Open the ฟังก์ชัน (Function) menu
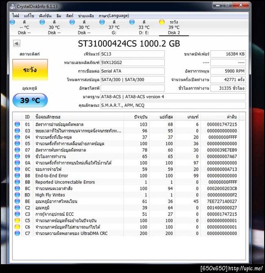Screen dimensions: 265x273 click(45, 15)
